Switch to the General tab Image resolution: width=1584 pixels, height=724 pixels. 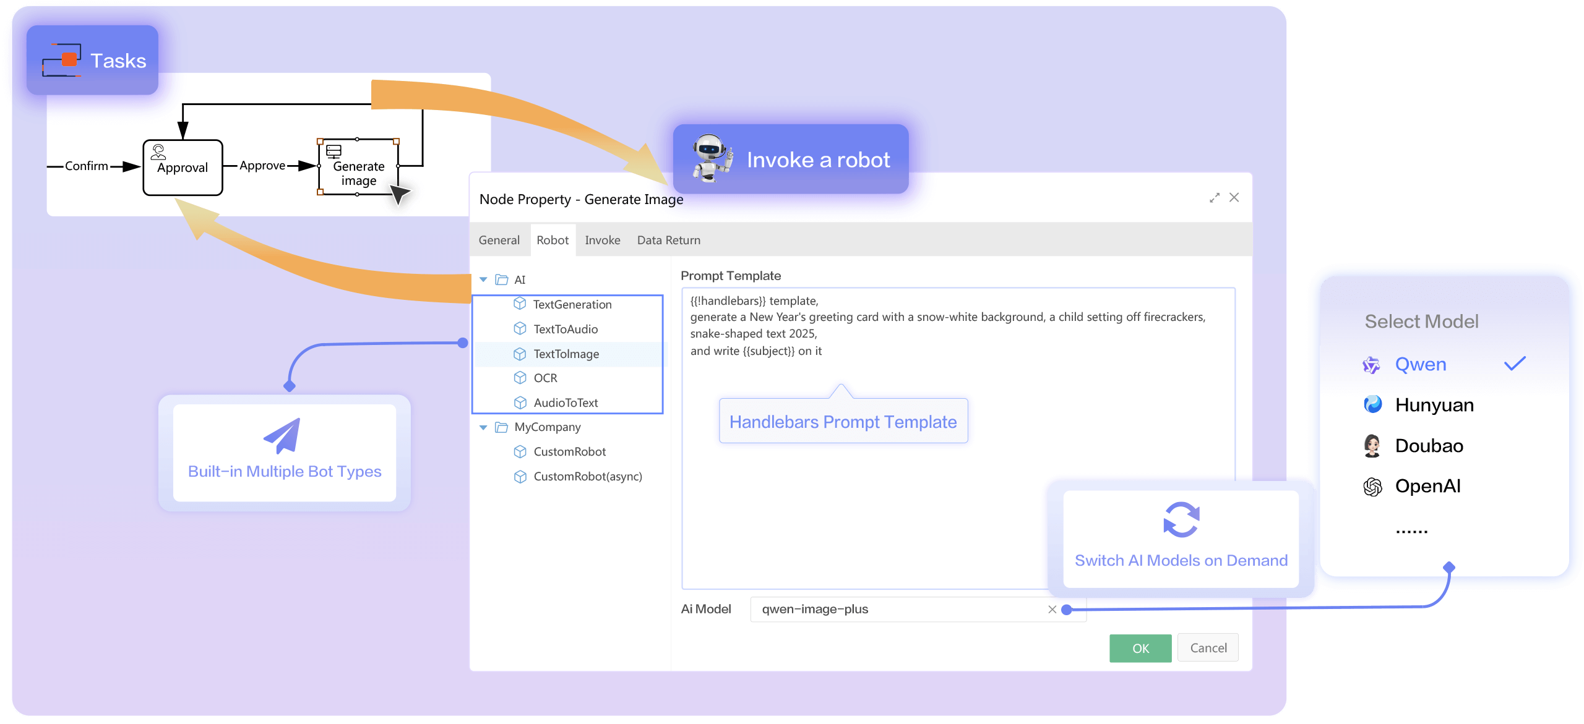pos(499,240)
